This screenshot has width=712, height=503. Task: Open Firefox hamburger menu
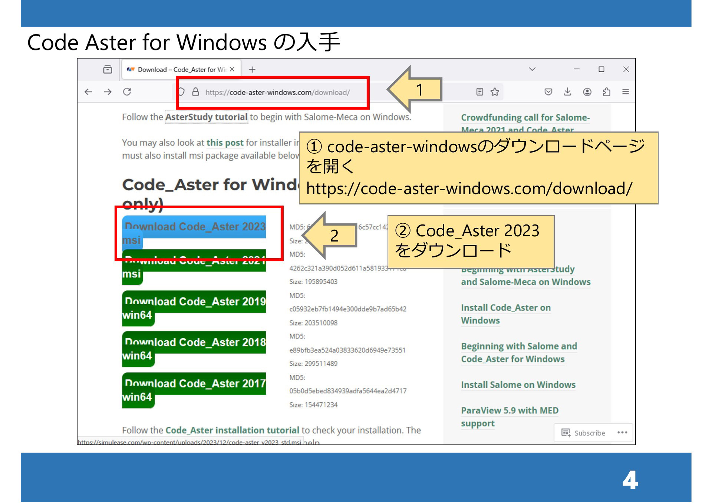[x=626, y=92]
